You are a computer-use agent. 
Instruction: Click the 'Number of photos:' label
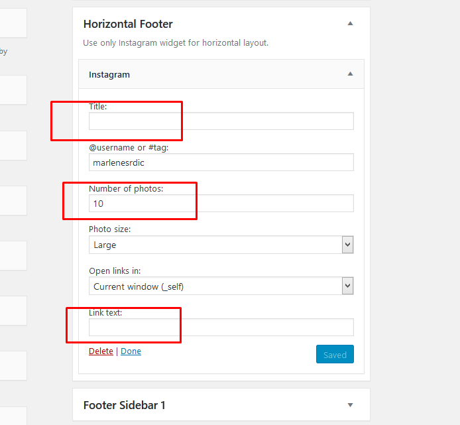[x=126, y=189]
